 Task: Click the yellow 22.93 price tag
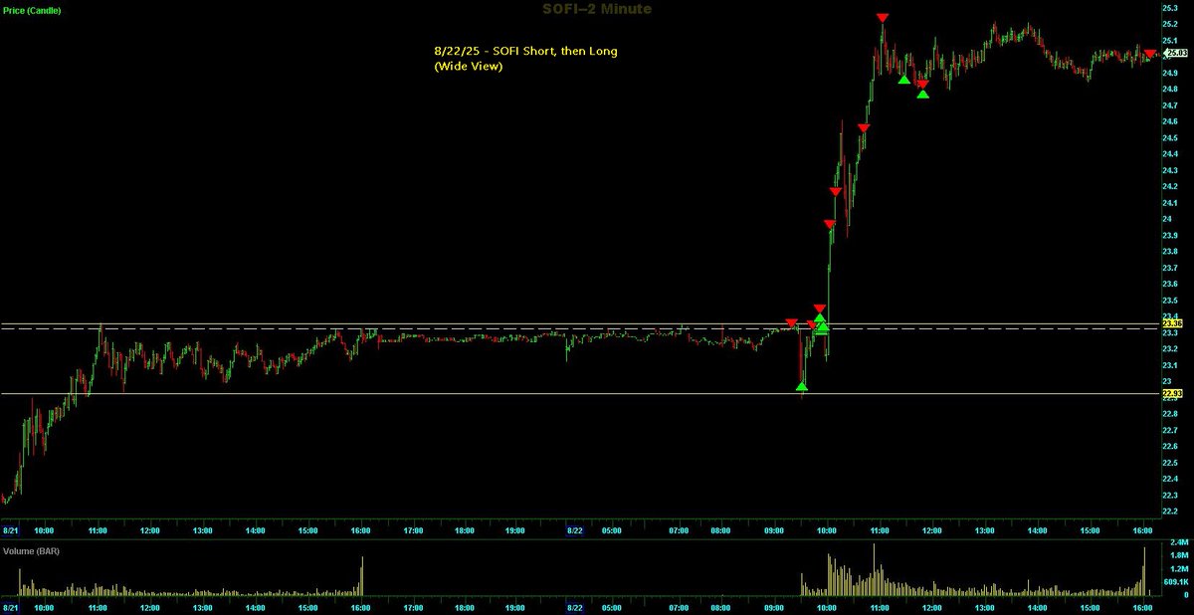(1171, 394)
